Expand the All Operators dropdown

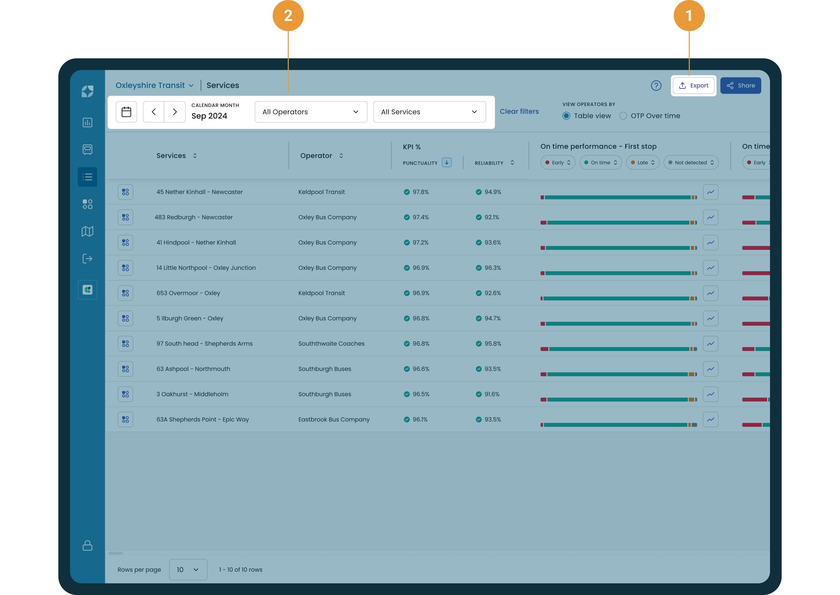point(311,112)
